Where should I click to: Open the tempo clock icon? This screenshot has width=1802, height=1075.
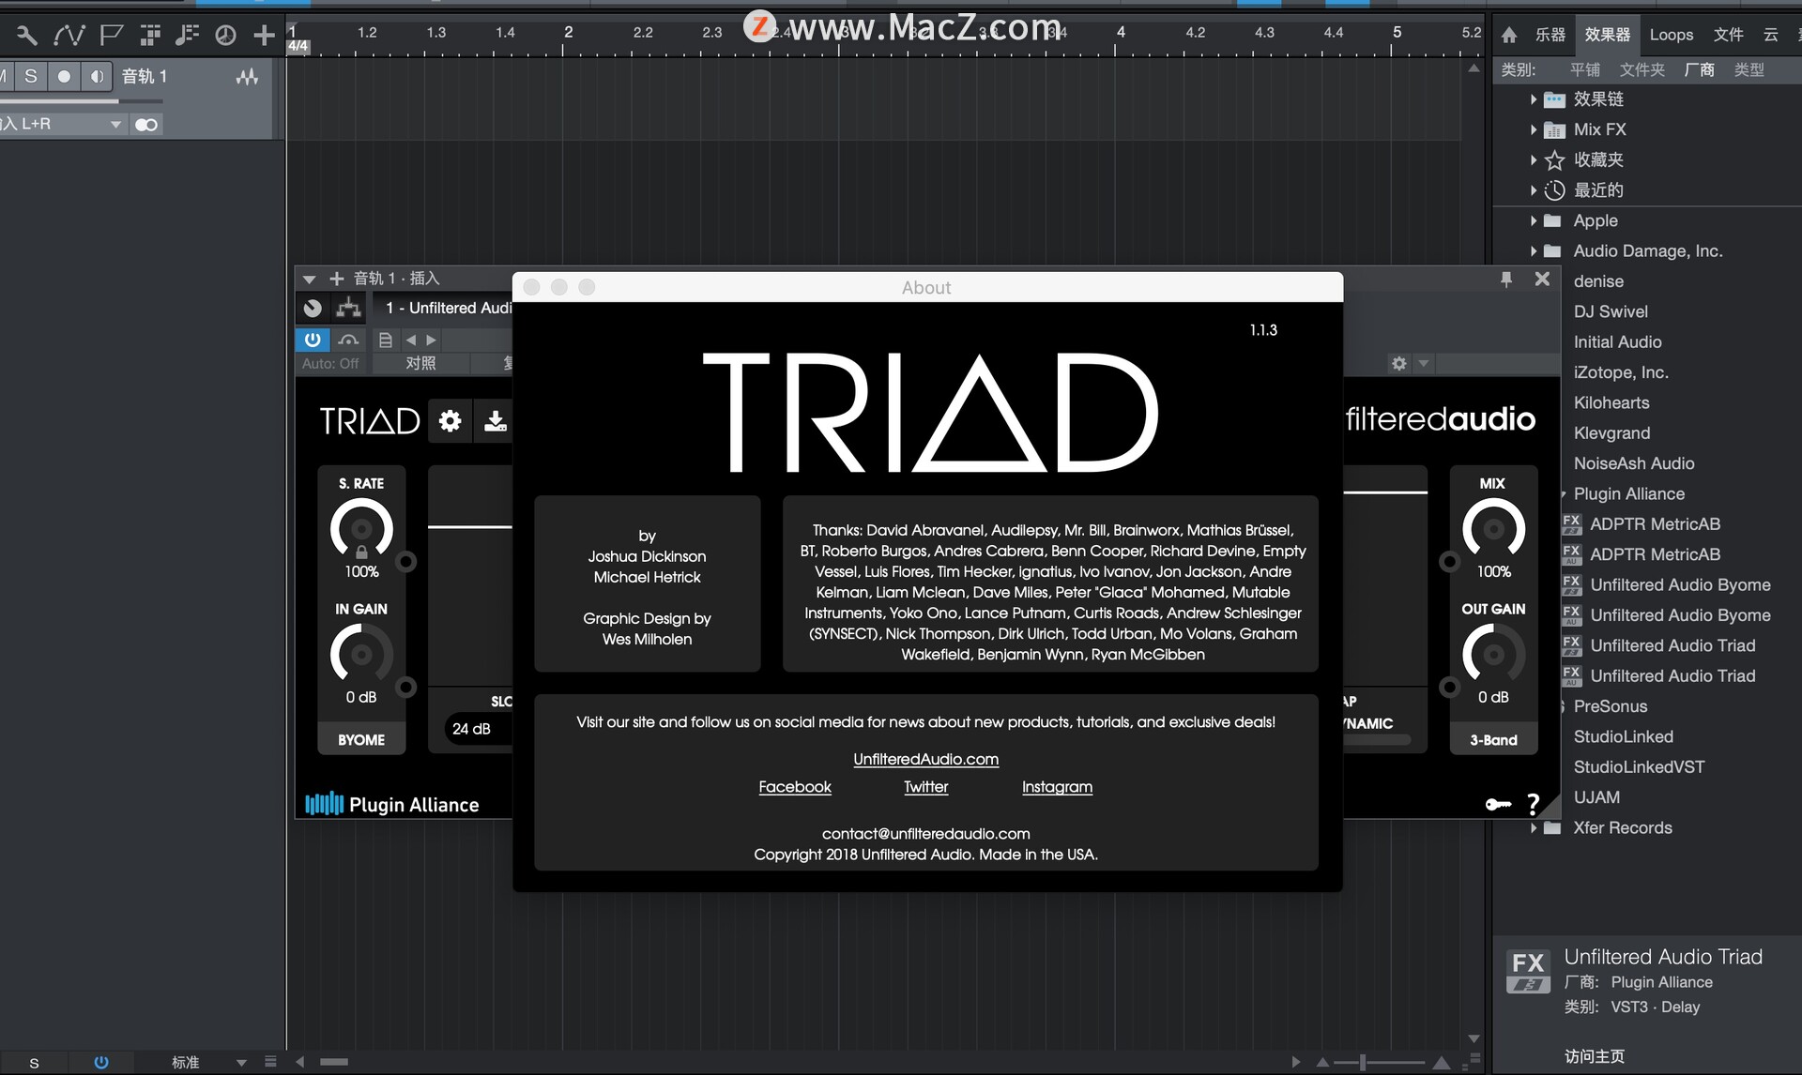[x=225, y=36]
